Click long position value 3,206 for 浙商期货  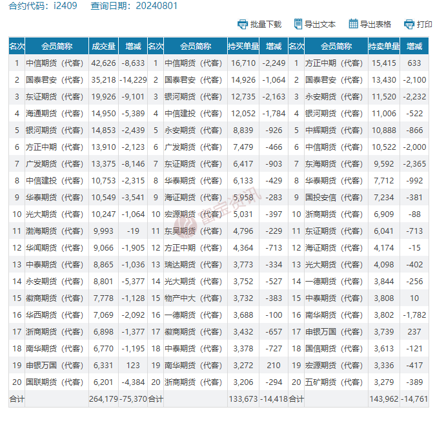(243, 382)
